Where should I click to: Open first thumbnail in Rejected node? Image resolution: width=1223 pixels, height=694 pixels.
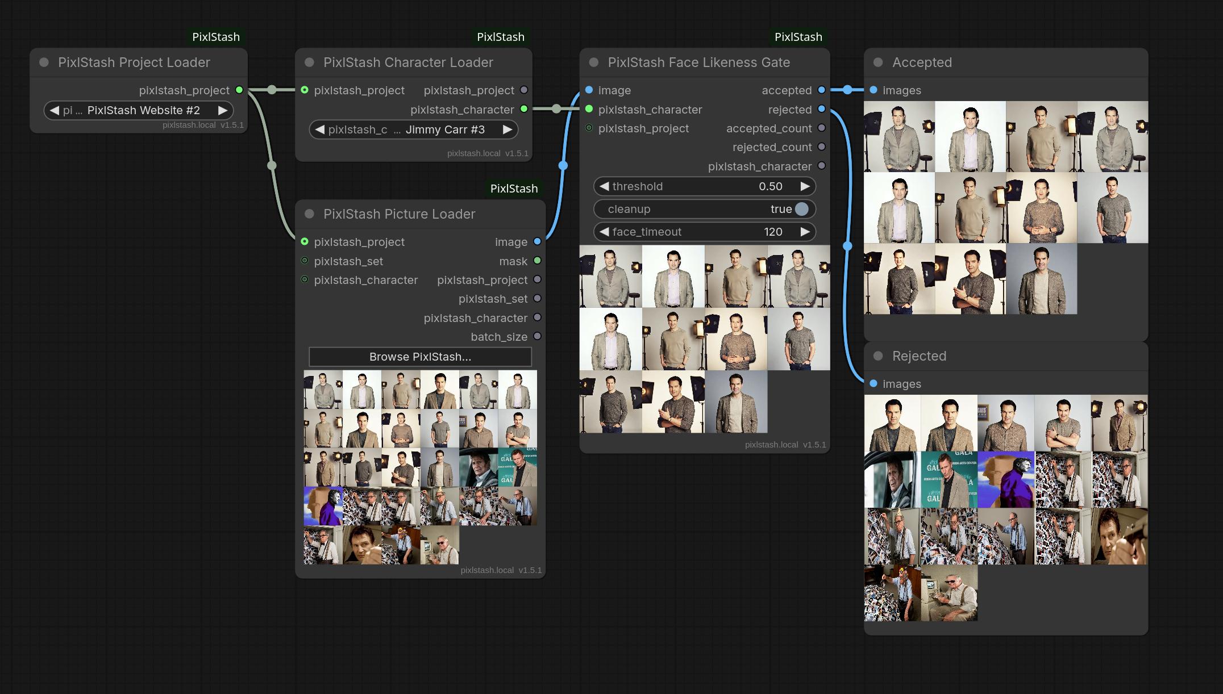click(892, 423)
